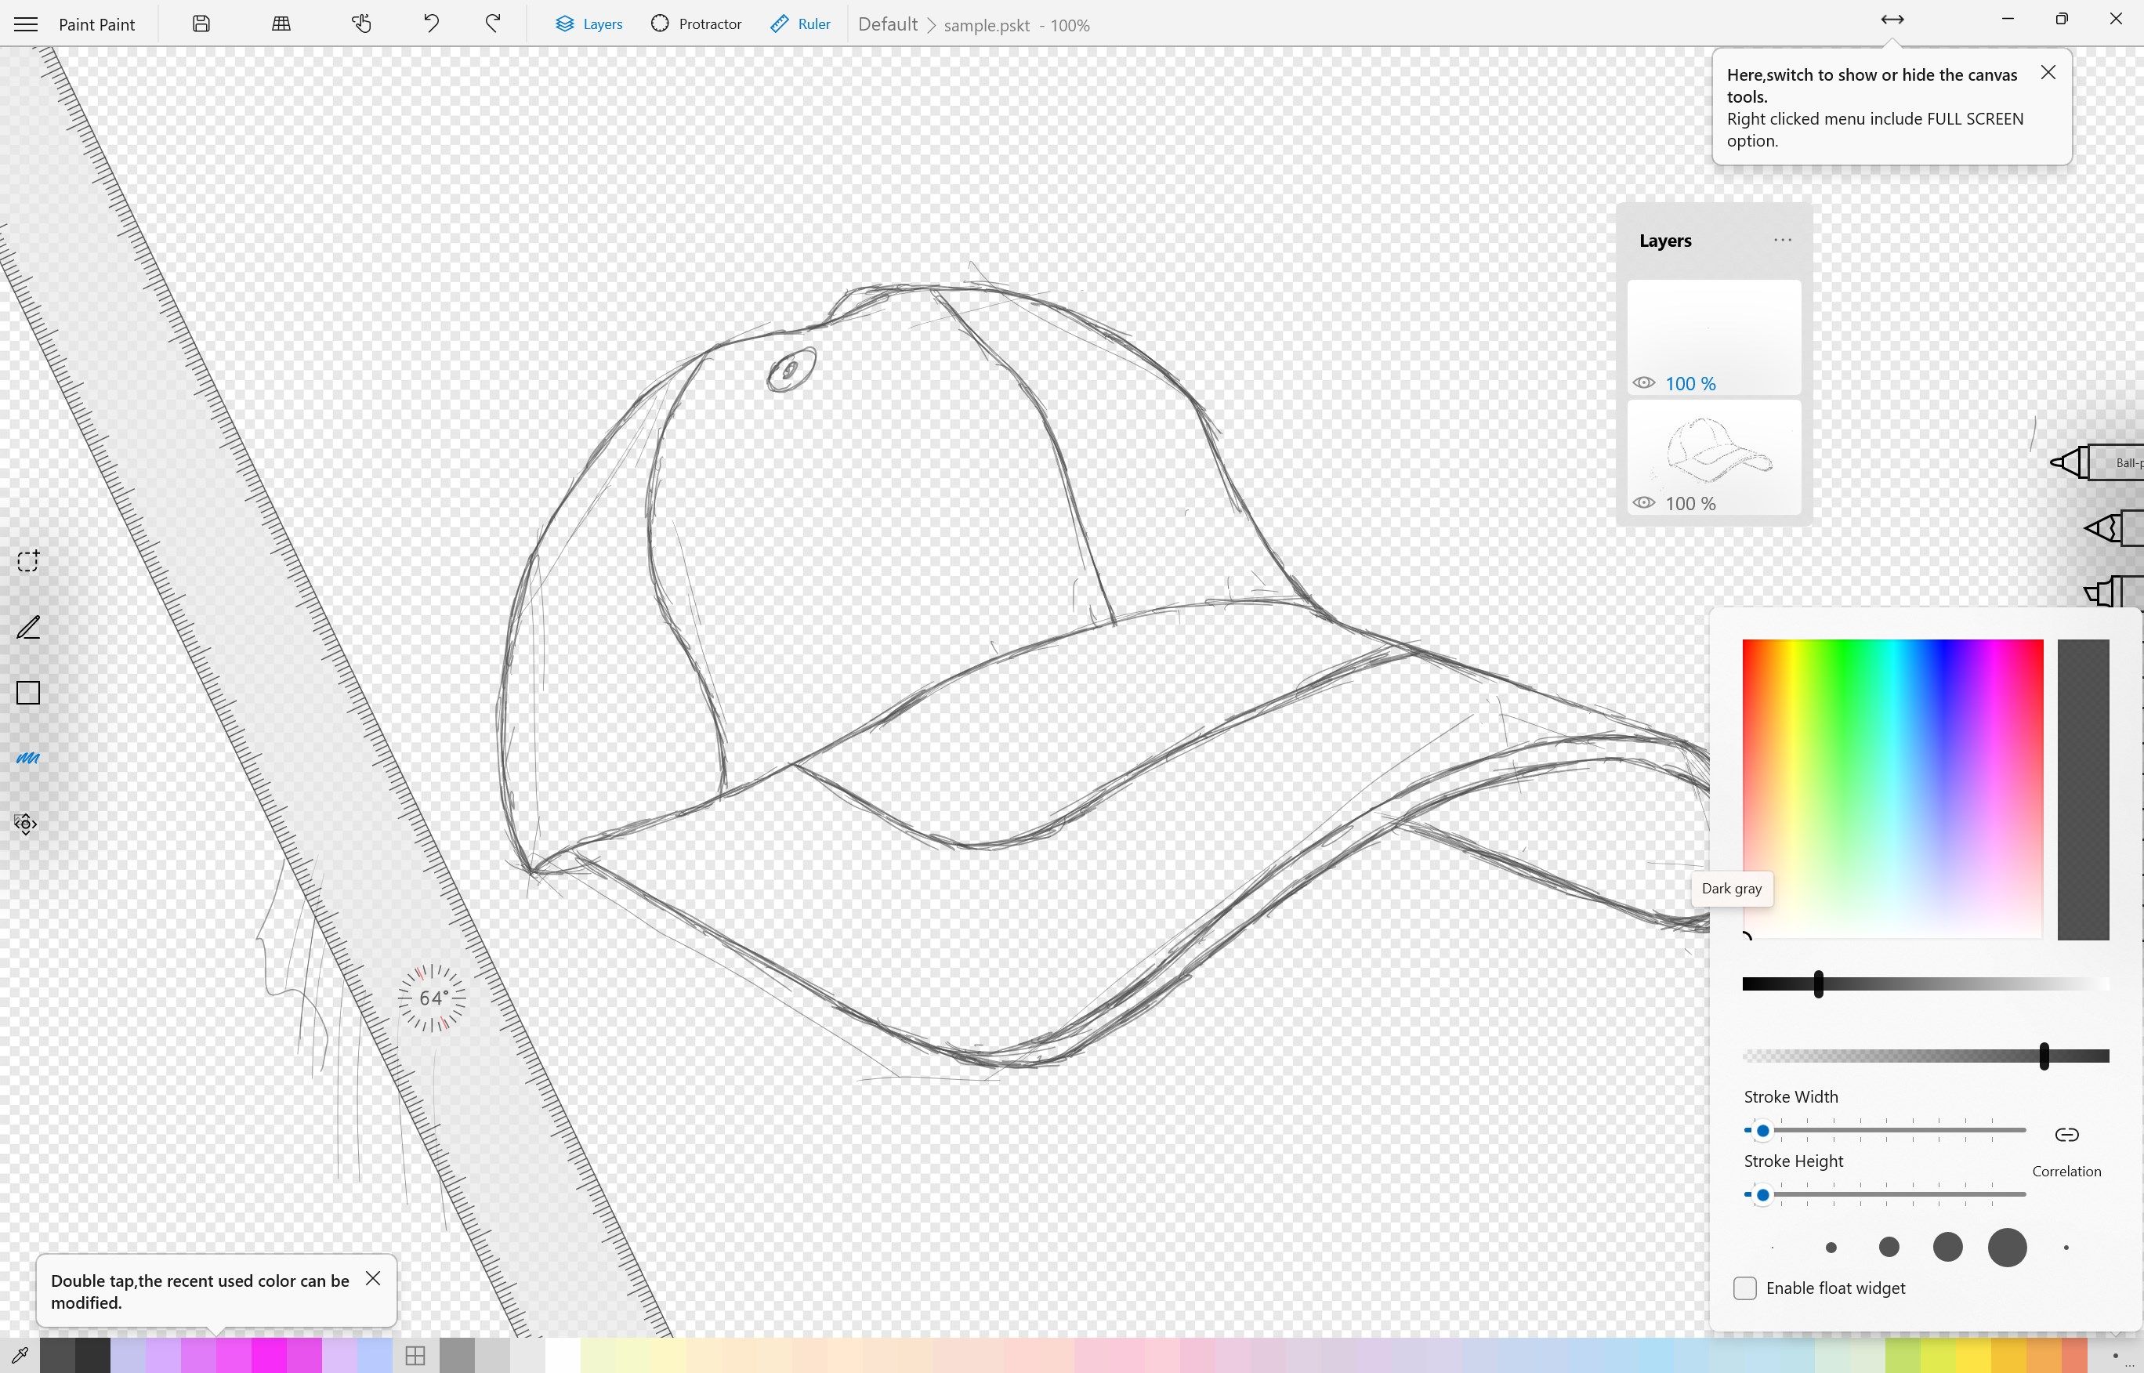Click the grid/perspective icon in top toolbar
The image size is (2144, 1373).
(x=281, y=24)
